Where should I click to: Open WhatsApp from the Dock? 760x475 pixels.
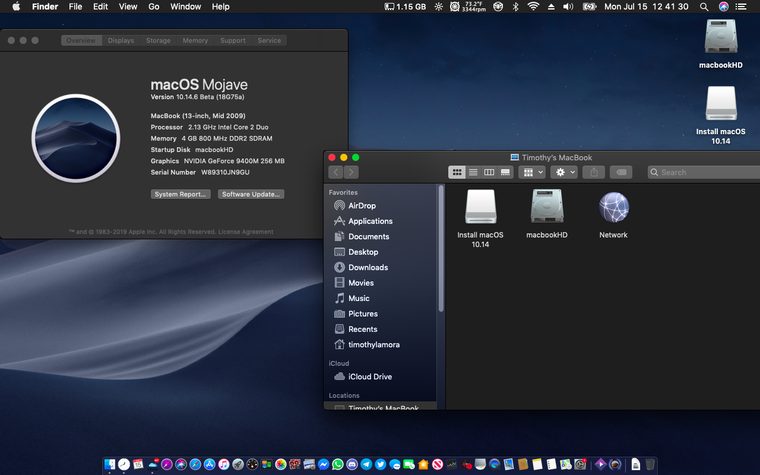pos(338,464)
